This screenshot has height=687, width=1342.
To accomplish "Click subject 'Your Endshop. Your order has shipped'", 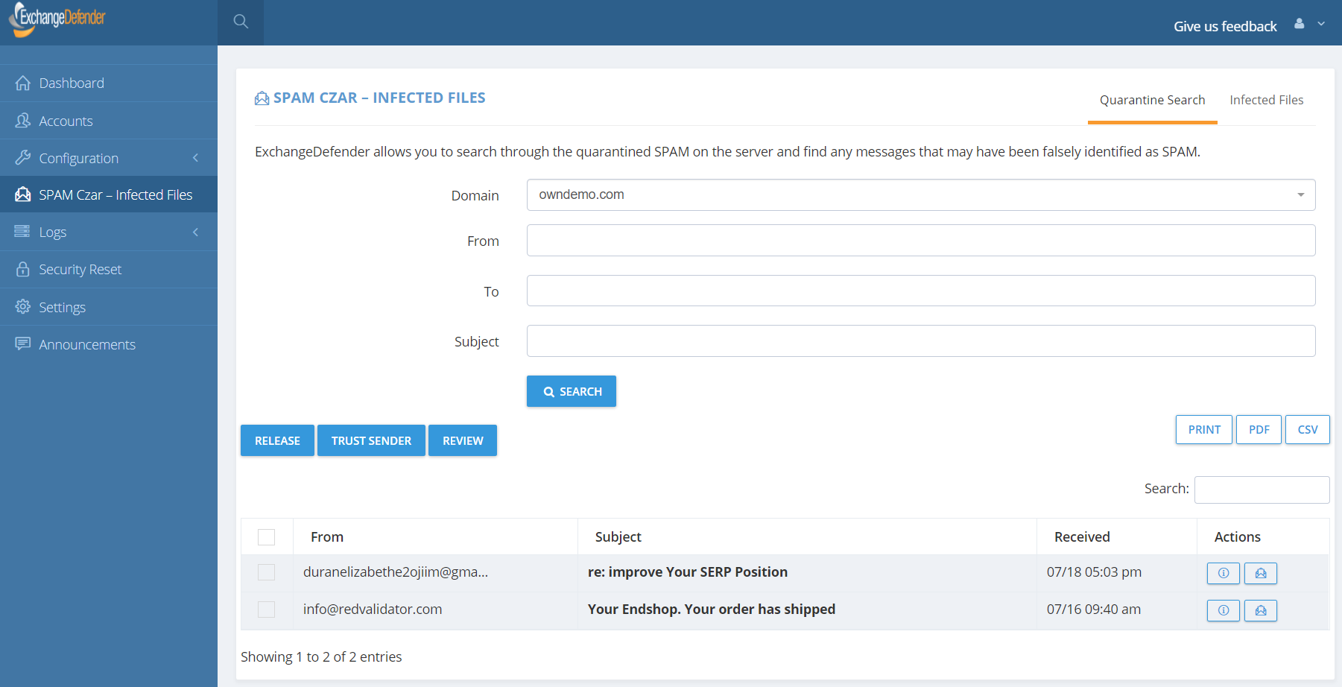I will (711, 609).
